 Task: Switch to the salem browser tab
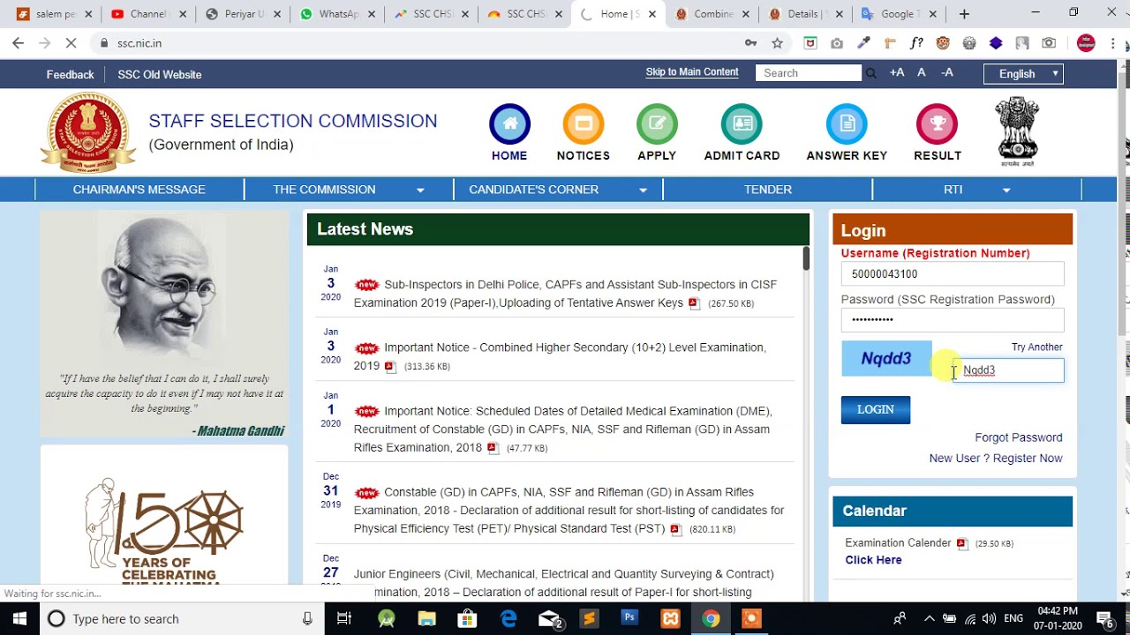tap(52, 14)
